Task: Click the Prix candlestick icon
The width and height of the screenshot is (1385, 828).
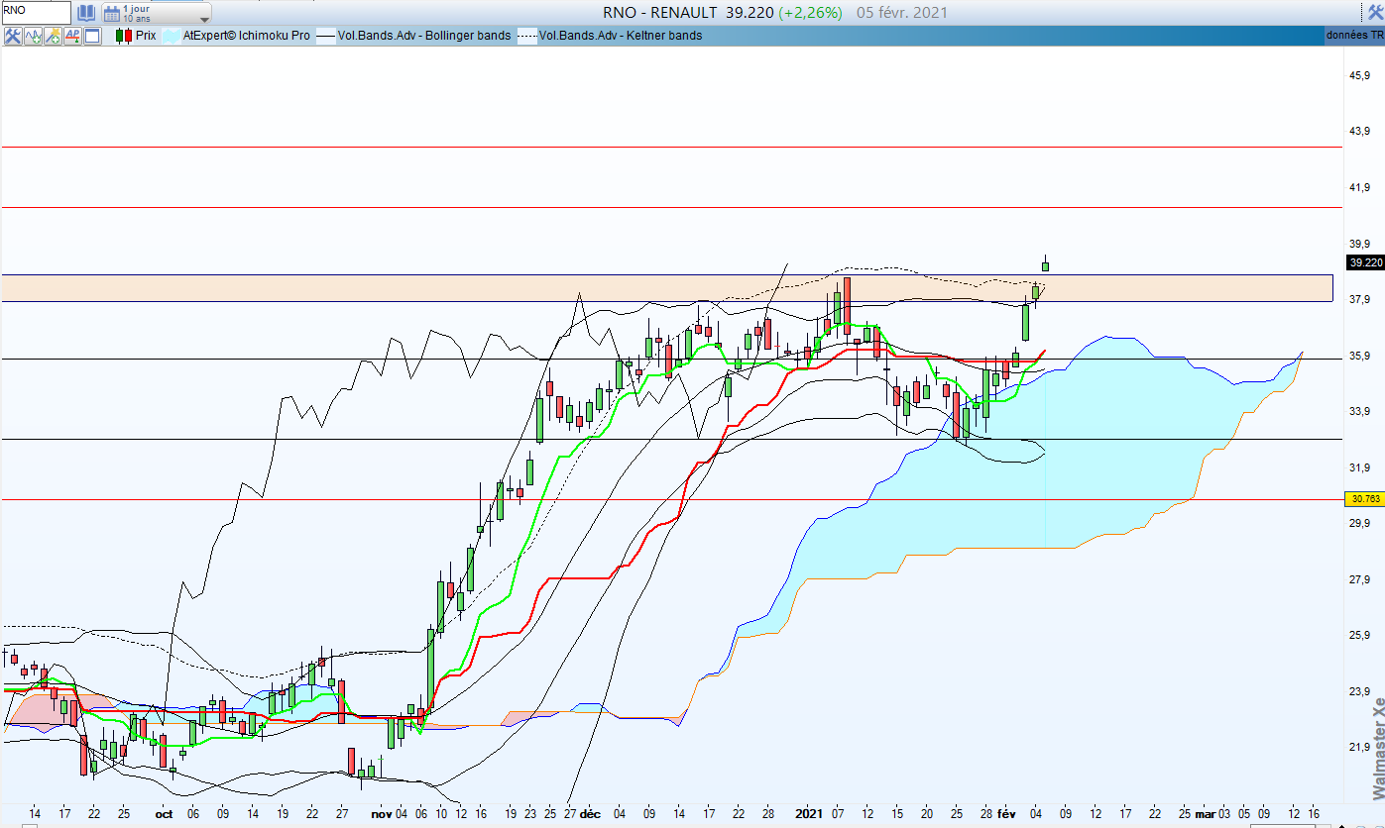Action: click(123, 36)
